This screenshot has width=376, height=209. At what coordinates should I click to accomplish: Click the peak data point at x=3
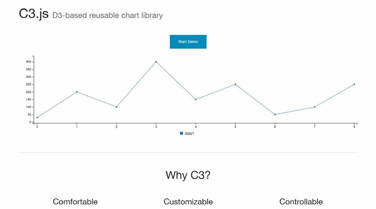[156, 62]
